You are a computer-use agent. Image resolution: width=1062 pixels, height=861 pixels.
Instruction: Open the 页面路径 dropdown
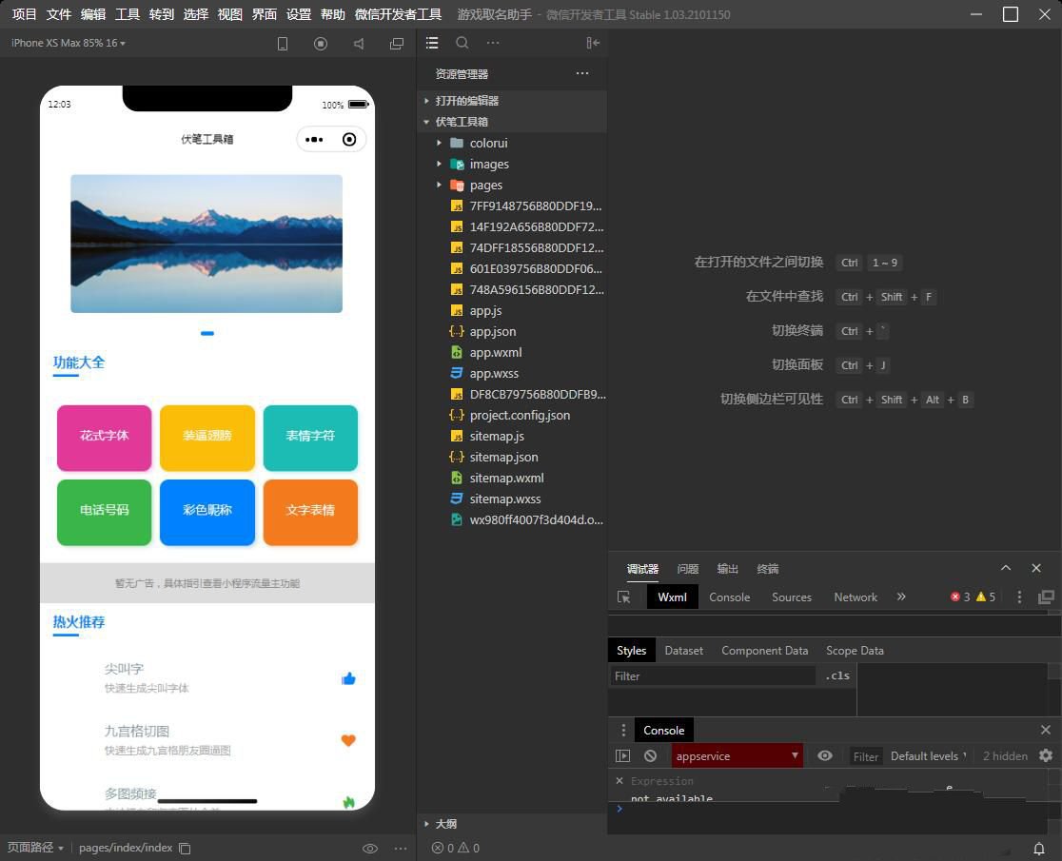[x=35, y=848]
